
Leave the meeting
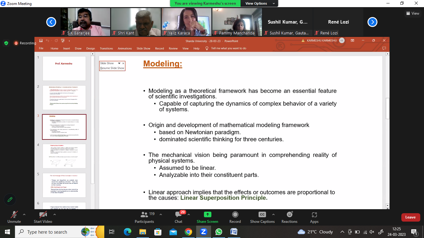coord(410,217)
